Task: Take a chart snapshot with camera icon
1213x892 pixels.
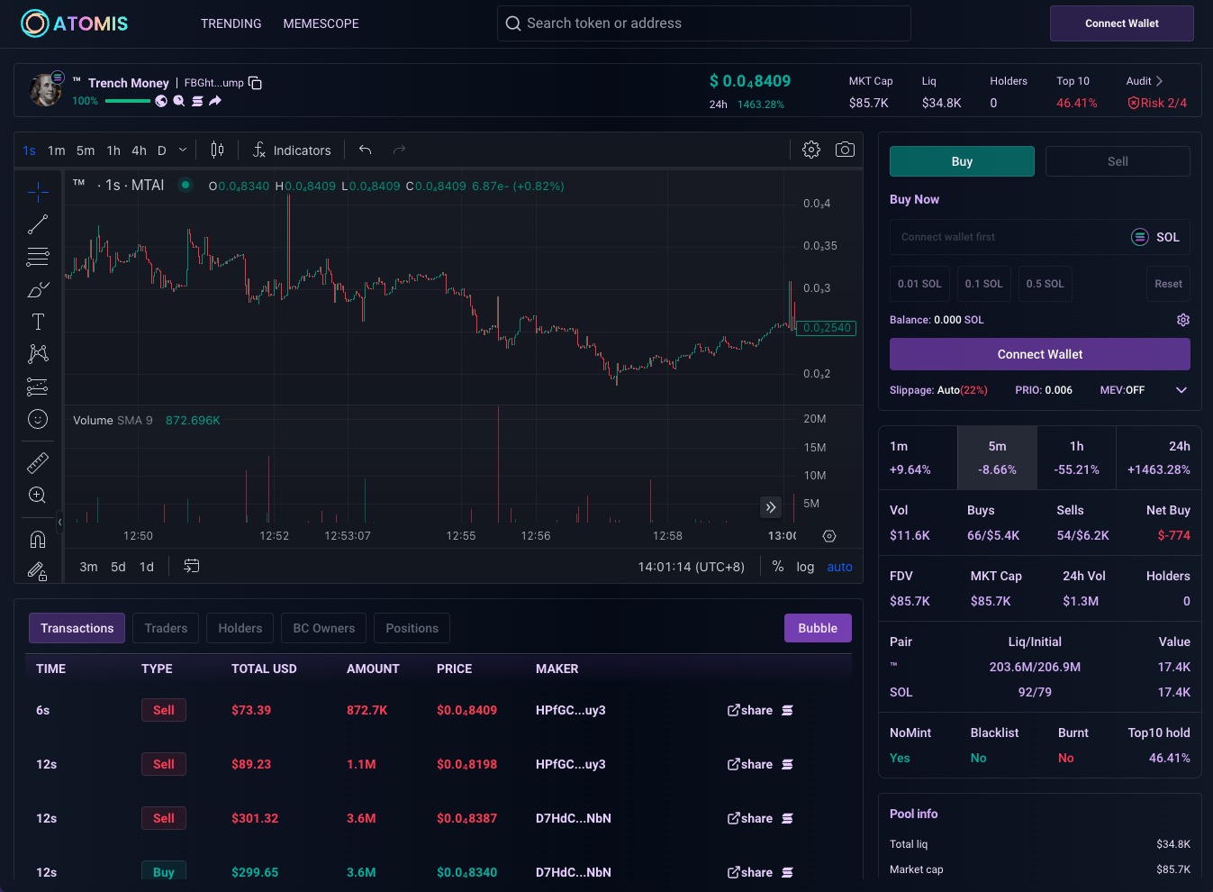Action: pos(845,150)
